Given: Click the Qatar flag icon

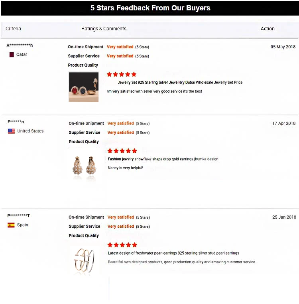Looking at the screenshot, I should pyautogui.click(x=12, y=54).
